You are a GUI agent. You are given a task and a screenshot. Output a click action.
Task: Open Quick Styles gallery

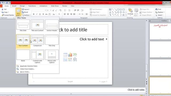click(136, 12)
